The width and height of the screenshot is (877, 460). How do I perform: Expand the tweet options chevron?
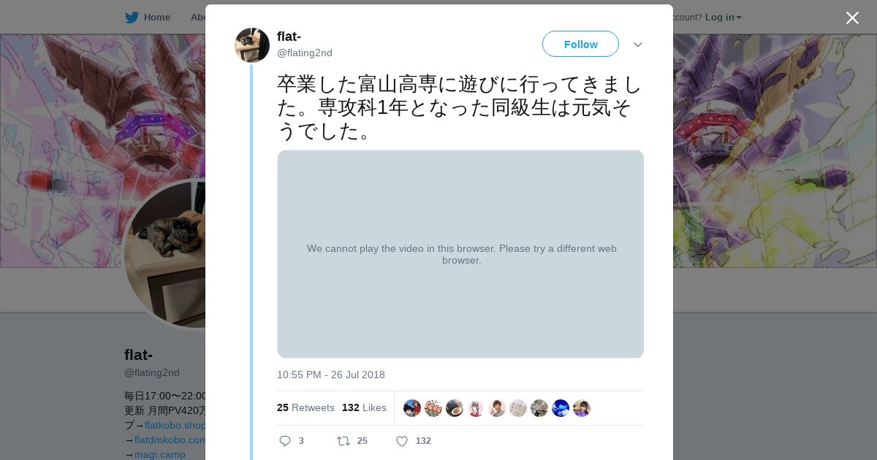[x=637, y=45]
